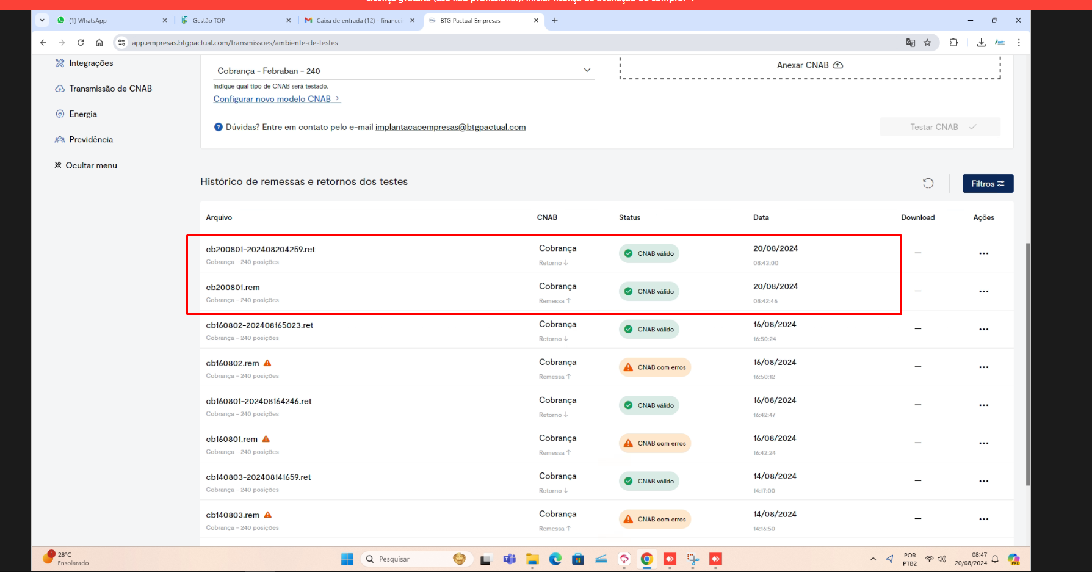
Task: Open the Snipping Tool taskbar icon
Action: [x=693, y=559]
